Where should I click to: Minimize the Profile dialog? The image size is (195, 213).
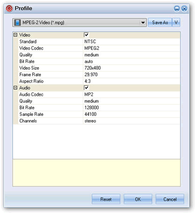coord(177,8)
